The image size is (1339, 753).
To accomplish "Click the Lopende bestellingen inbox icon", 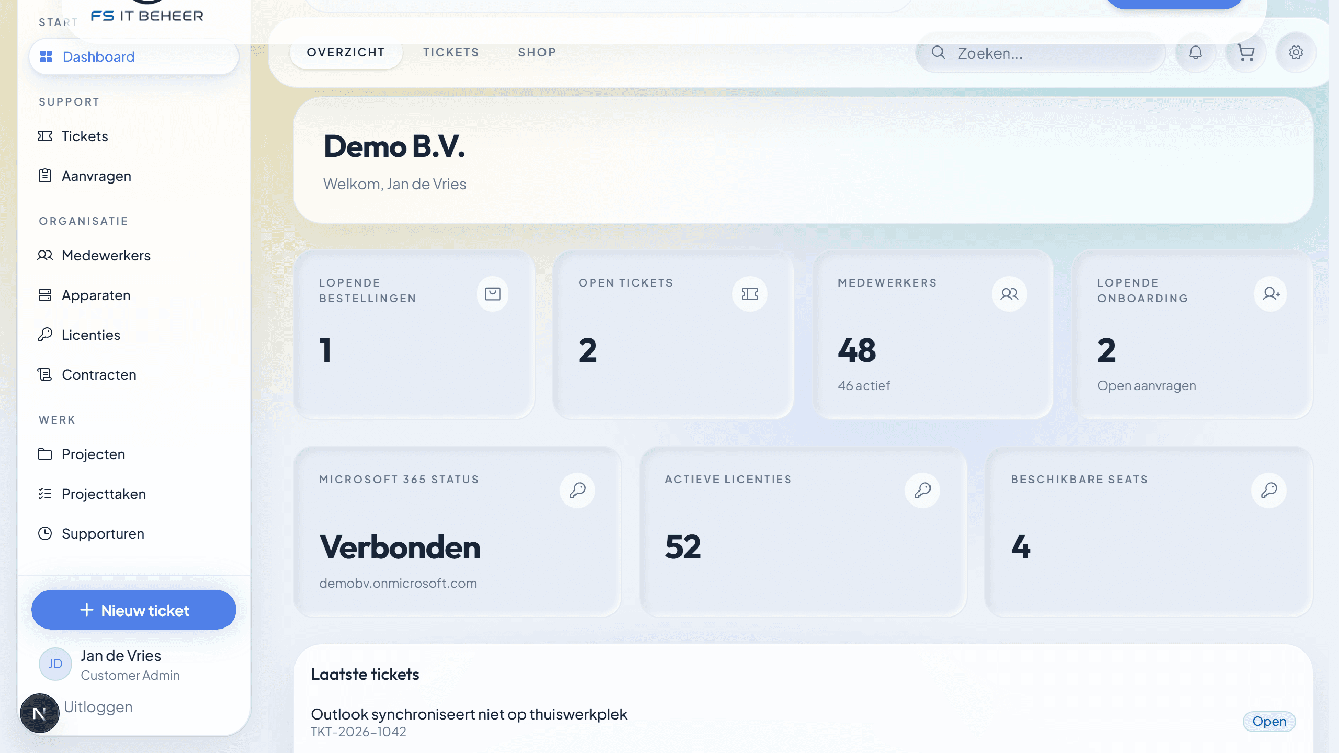I will pos(493,294).
